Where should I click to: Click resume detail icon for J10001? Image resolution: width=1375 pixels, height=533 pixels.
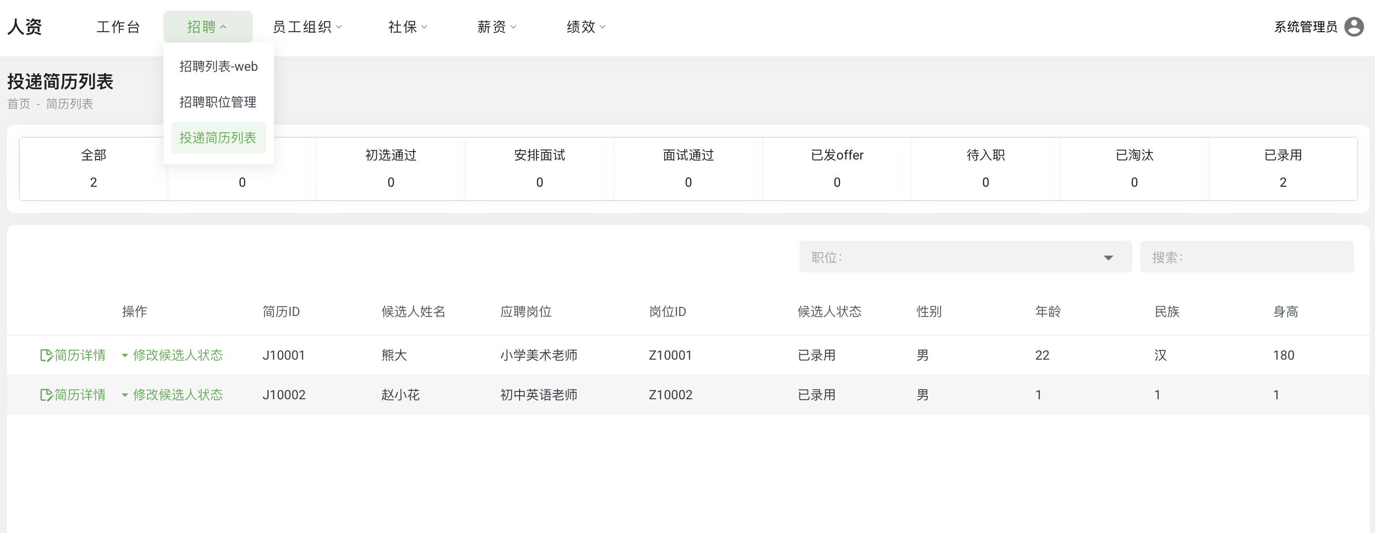pyautogui.click(x=47, y=355)
